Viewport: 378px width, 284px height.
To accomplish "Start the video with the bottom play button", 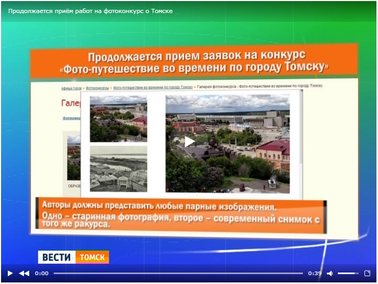I will (x=10, y=273).
